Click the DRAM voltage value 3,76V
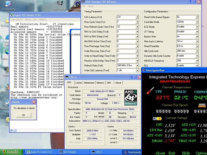Screen dimensions: 207x155 click(x=170, y=141)
